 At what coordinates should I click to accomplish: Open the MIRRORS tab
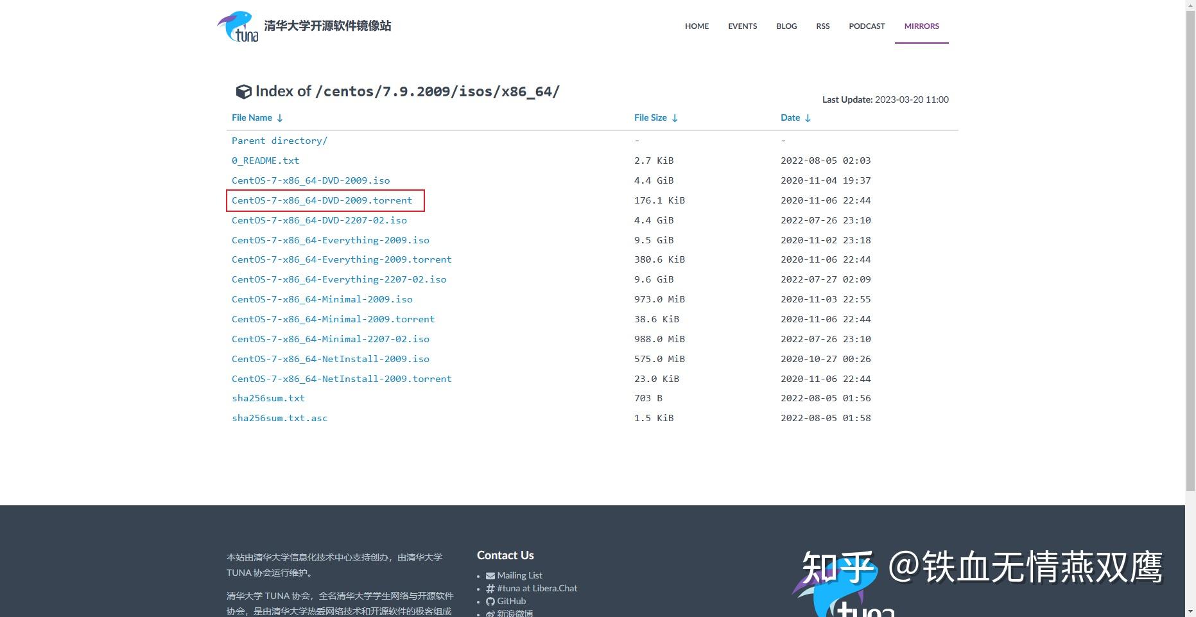point(921,26)
